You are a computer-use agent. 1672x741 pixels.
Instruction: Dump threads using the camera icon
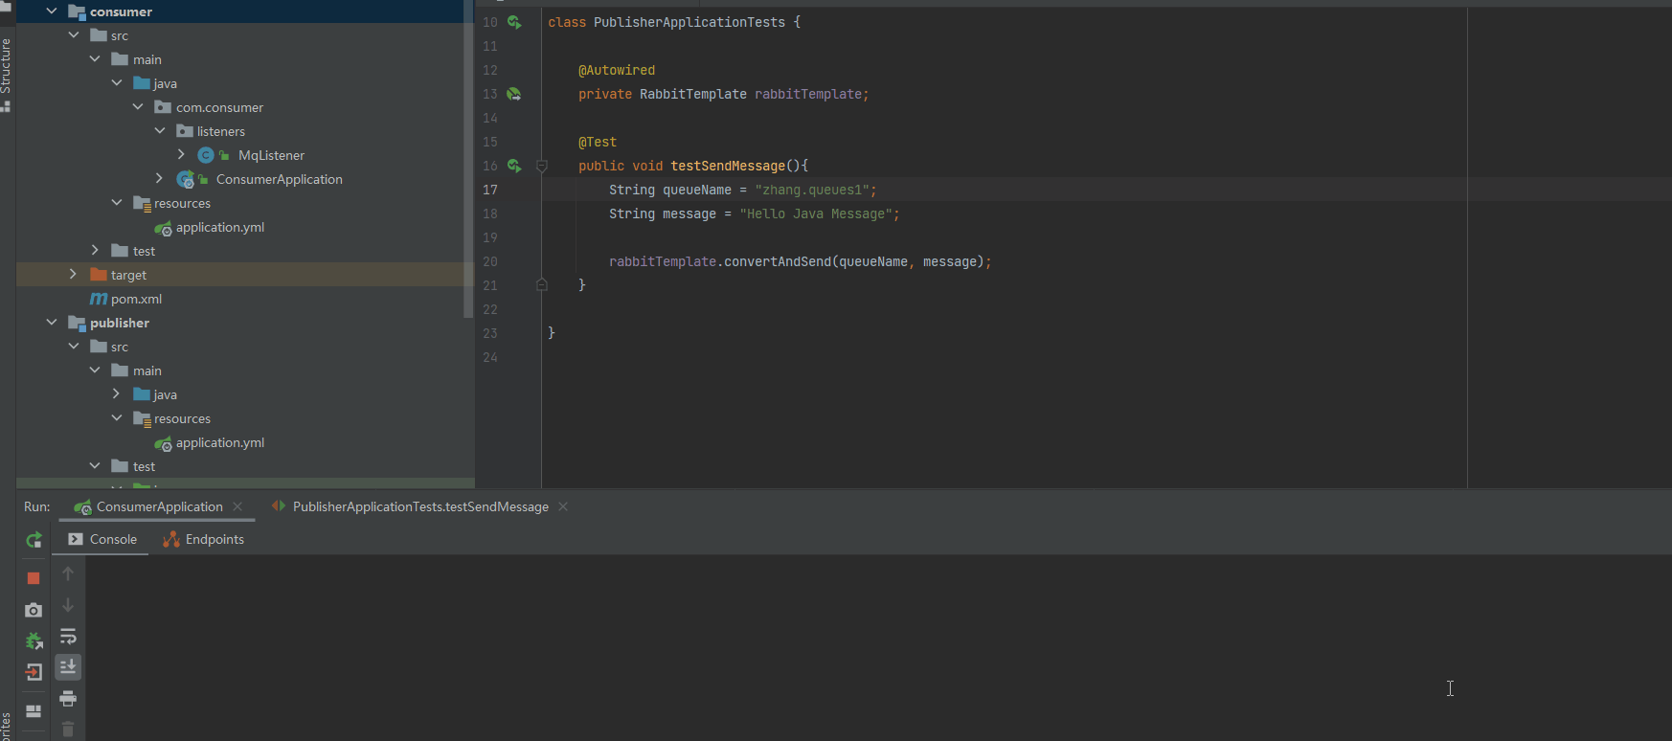[x=34, y=610]
